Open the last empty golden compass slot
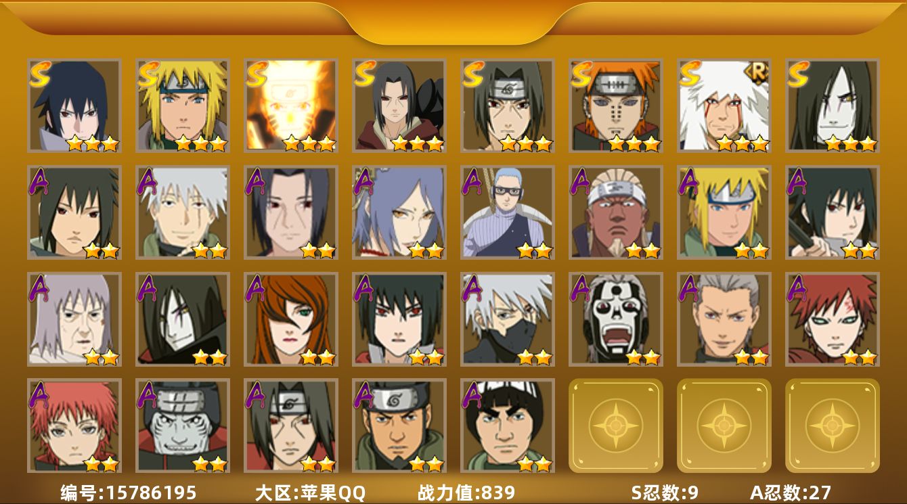 click(x=833, y=426)
